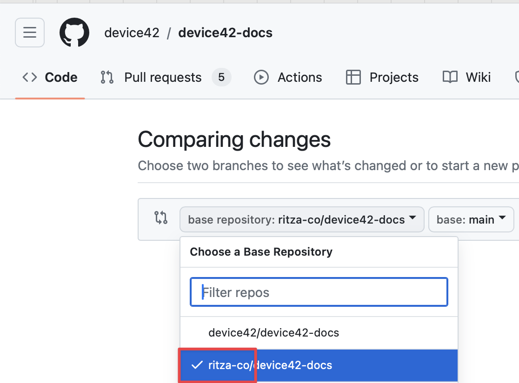Click the Projects table icon
519x383 pixels.
point(353,77)
